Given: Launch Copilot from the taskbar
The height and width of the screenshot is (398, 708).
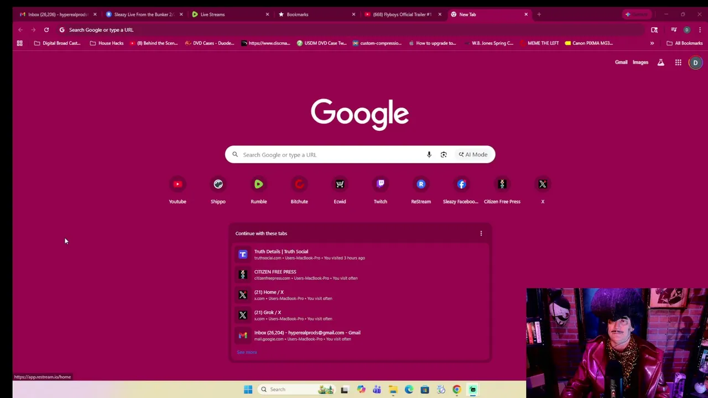Looking at the screenshot, I should point(361,390).
